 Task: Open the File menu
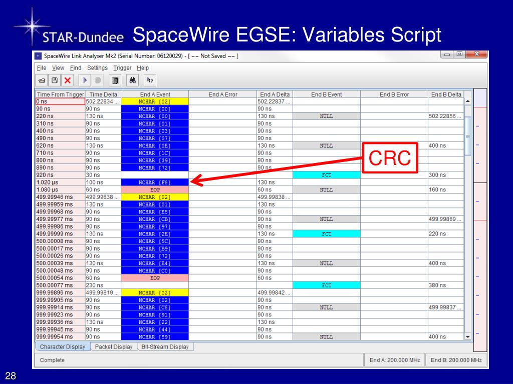(x=42, y=68)
